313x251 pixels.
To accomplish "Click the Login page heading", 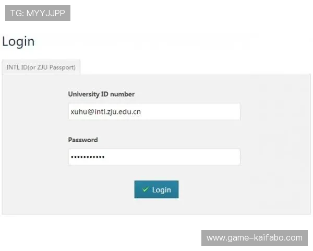I will pyautogui.click(x=18, y=42).
